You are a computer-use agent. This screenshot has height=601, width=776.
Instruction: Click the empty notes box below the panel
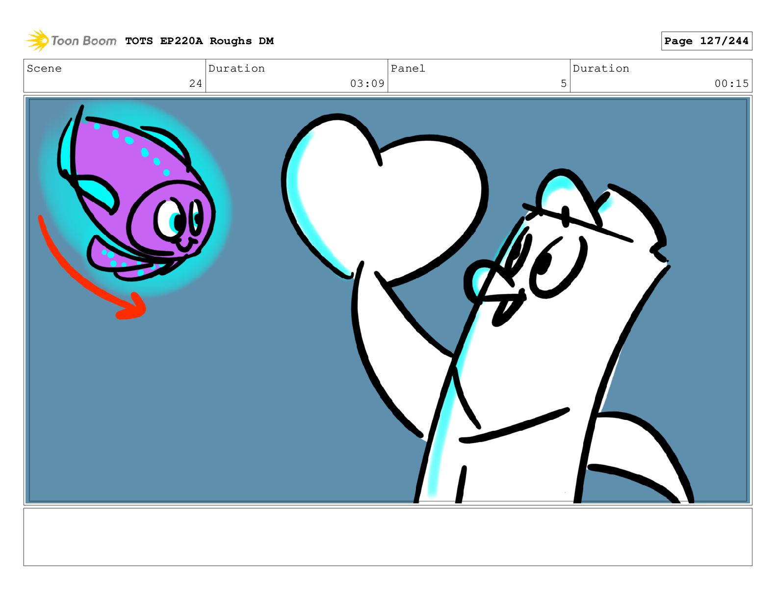(x=388, y=537)
